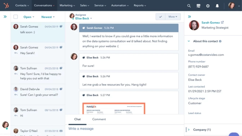The height and width of the screenshot is (136, 242).
Task: Click the info icon beside About this contact
Action: [x=220, y=41]
